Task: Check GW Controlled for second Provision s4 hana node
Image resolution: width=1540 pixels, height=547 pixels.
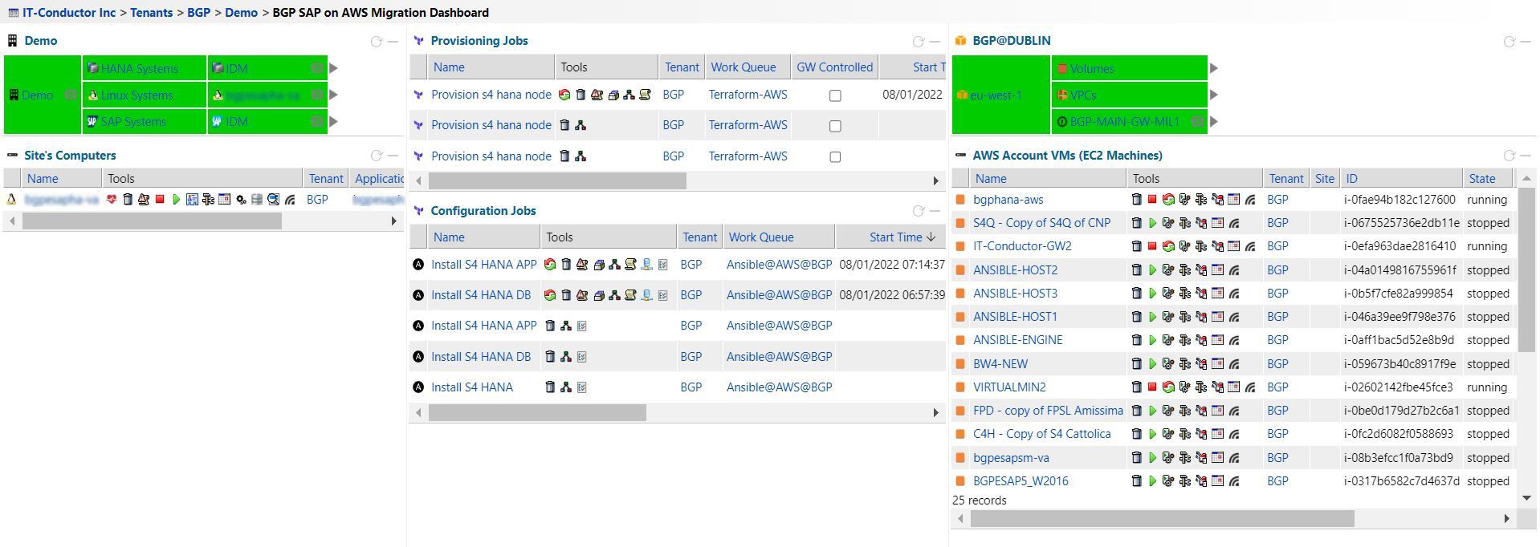Action: click(x=835, y=126)
